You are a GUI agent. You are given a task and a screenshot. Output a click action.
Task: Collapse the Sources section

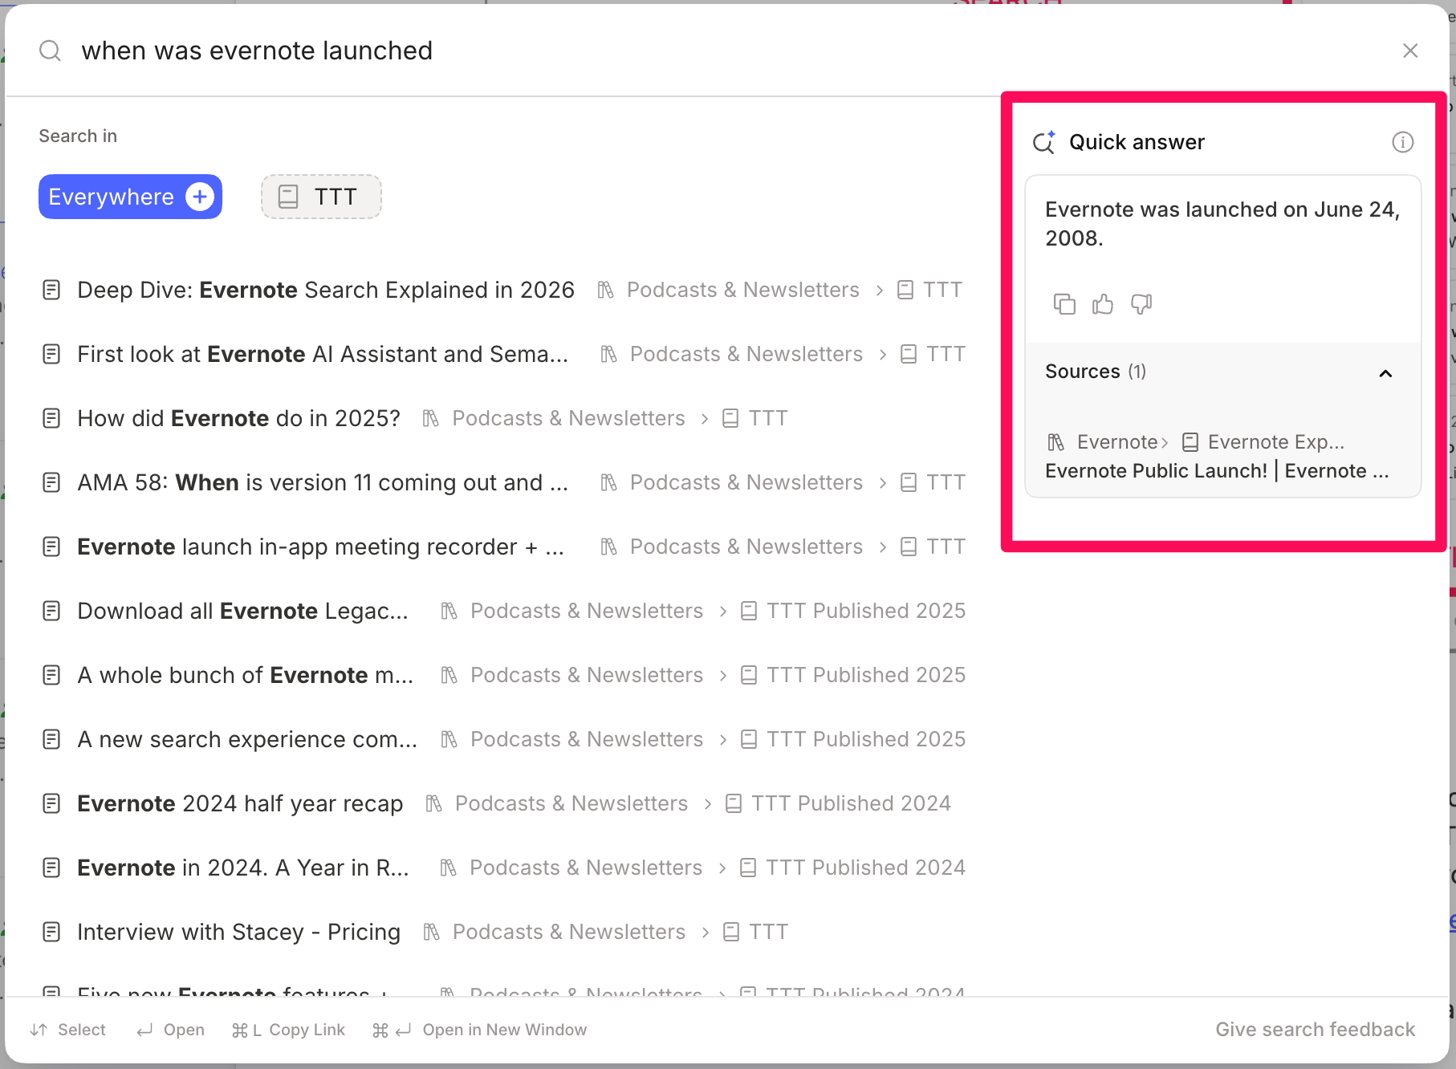1385,372
